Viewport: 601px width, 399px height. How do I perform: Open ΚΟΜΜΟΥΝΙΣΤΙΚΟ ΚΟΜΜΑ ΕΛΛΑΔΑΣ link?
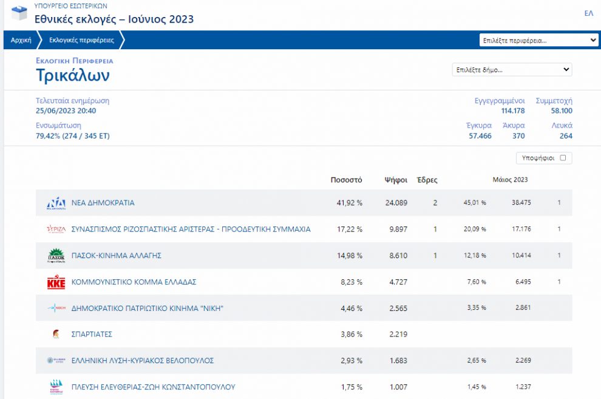tap(134, 282)
